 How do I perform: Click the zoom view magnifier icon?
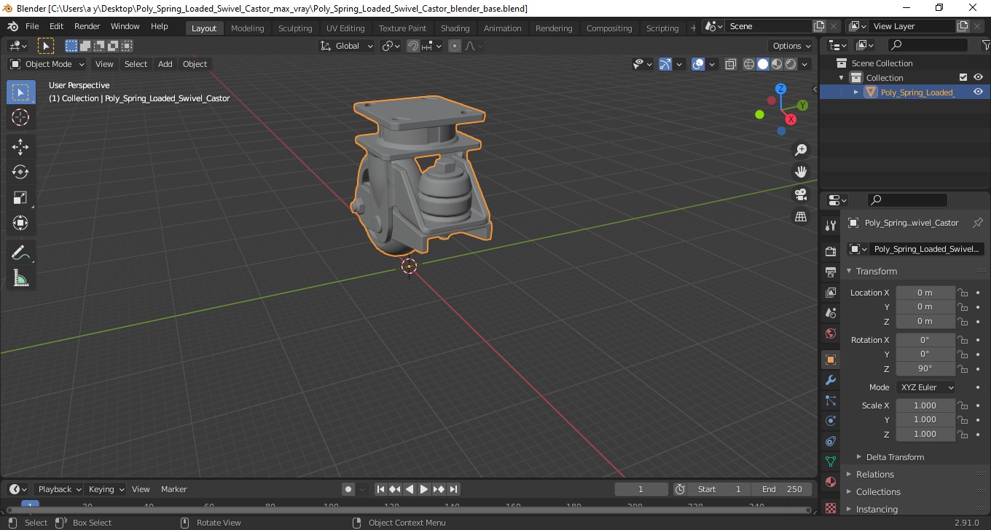801,150
